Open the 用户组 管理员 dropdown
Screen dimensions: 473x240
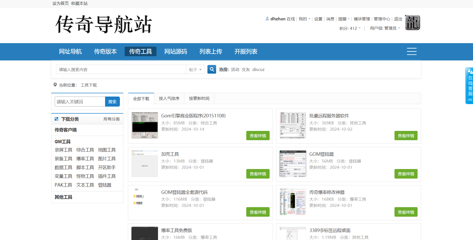tap(385, 28)
